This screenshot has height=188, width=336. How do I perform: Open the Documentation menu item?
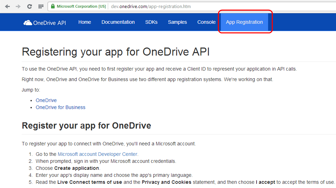pyautogui.click(x=118, y=22)
